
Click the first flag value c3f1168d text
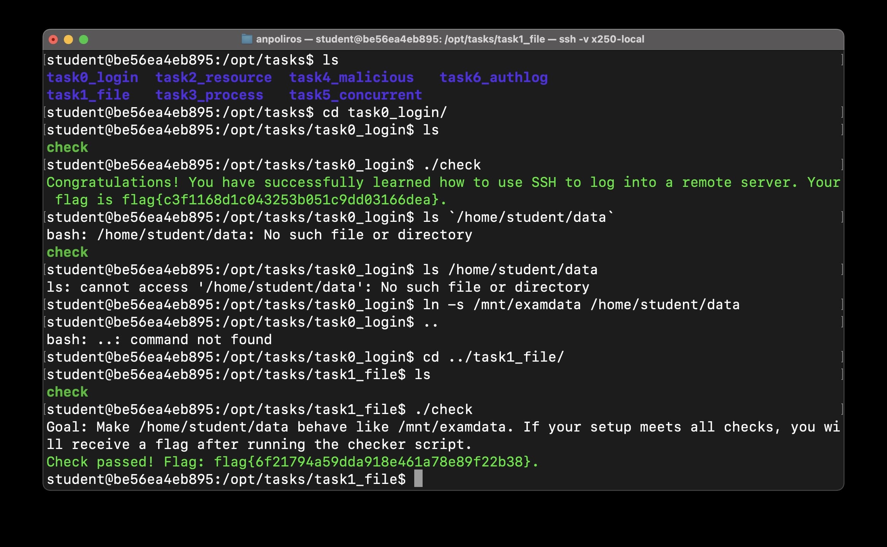click(283, 200)
